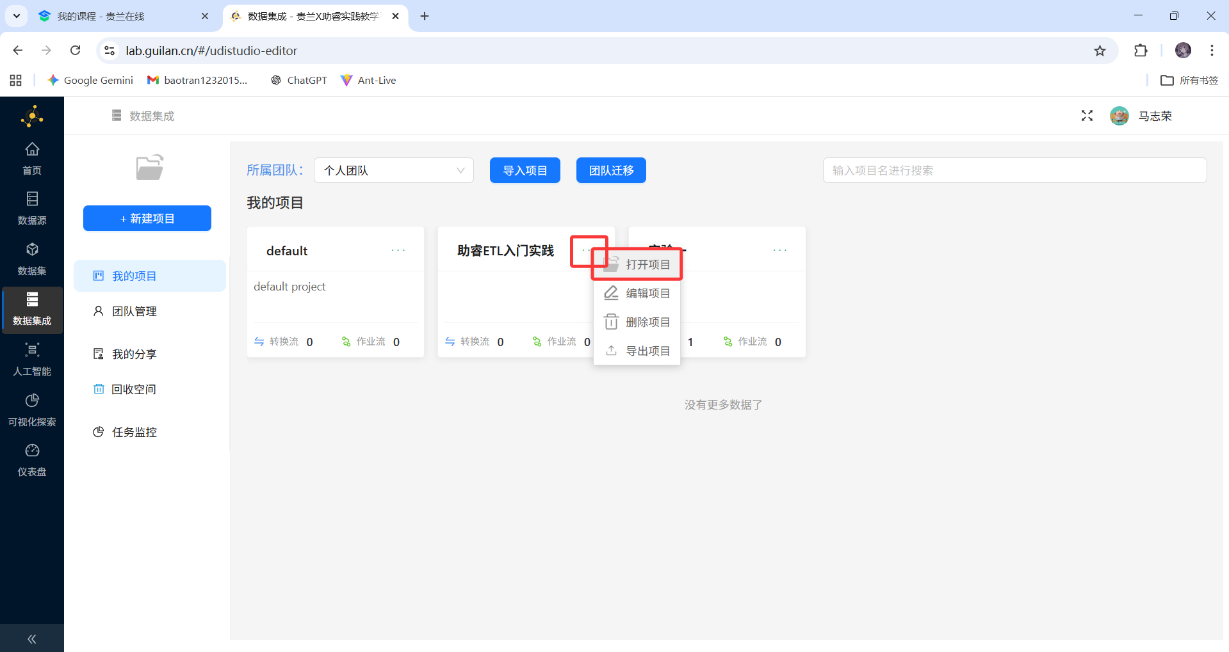Click the 数据集成 breadcrumb label
This screenshot has width=1229, height=652.
[x=152, y=116]
